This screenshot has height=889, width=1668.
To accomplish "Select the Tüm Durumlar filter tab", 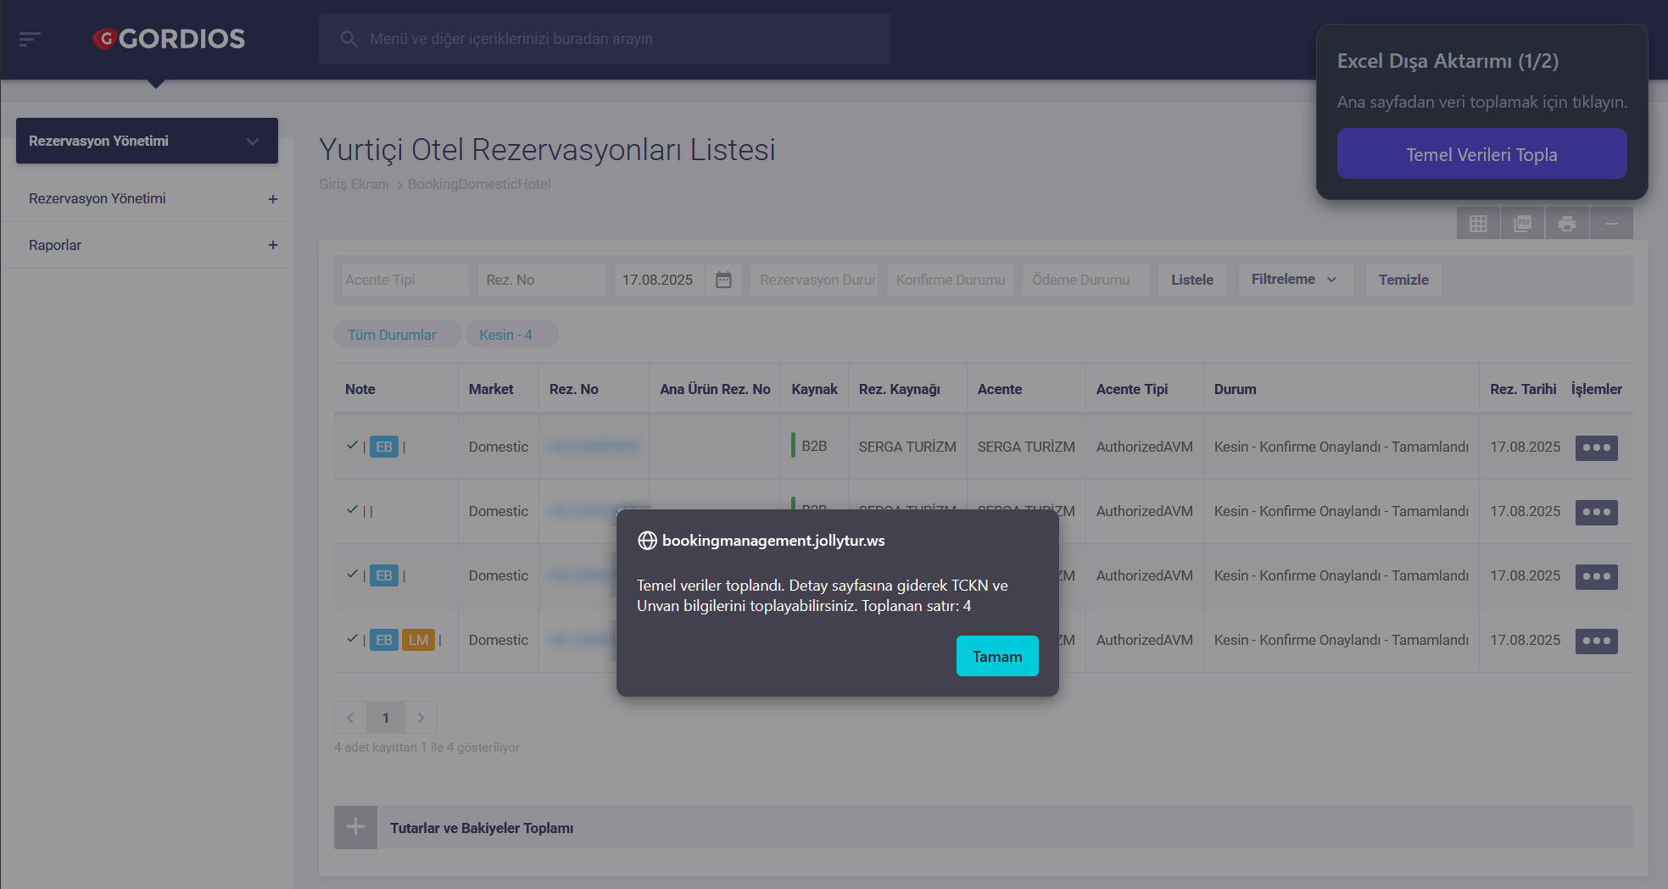I will (392, 335).
